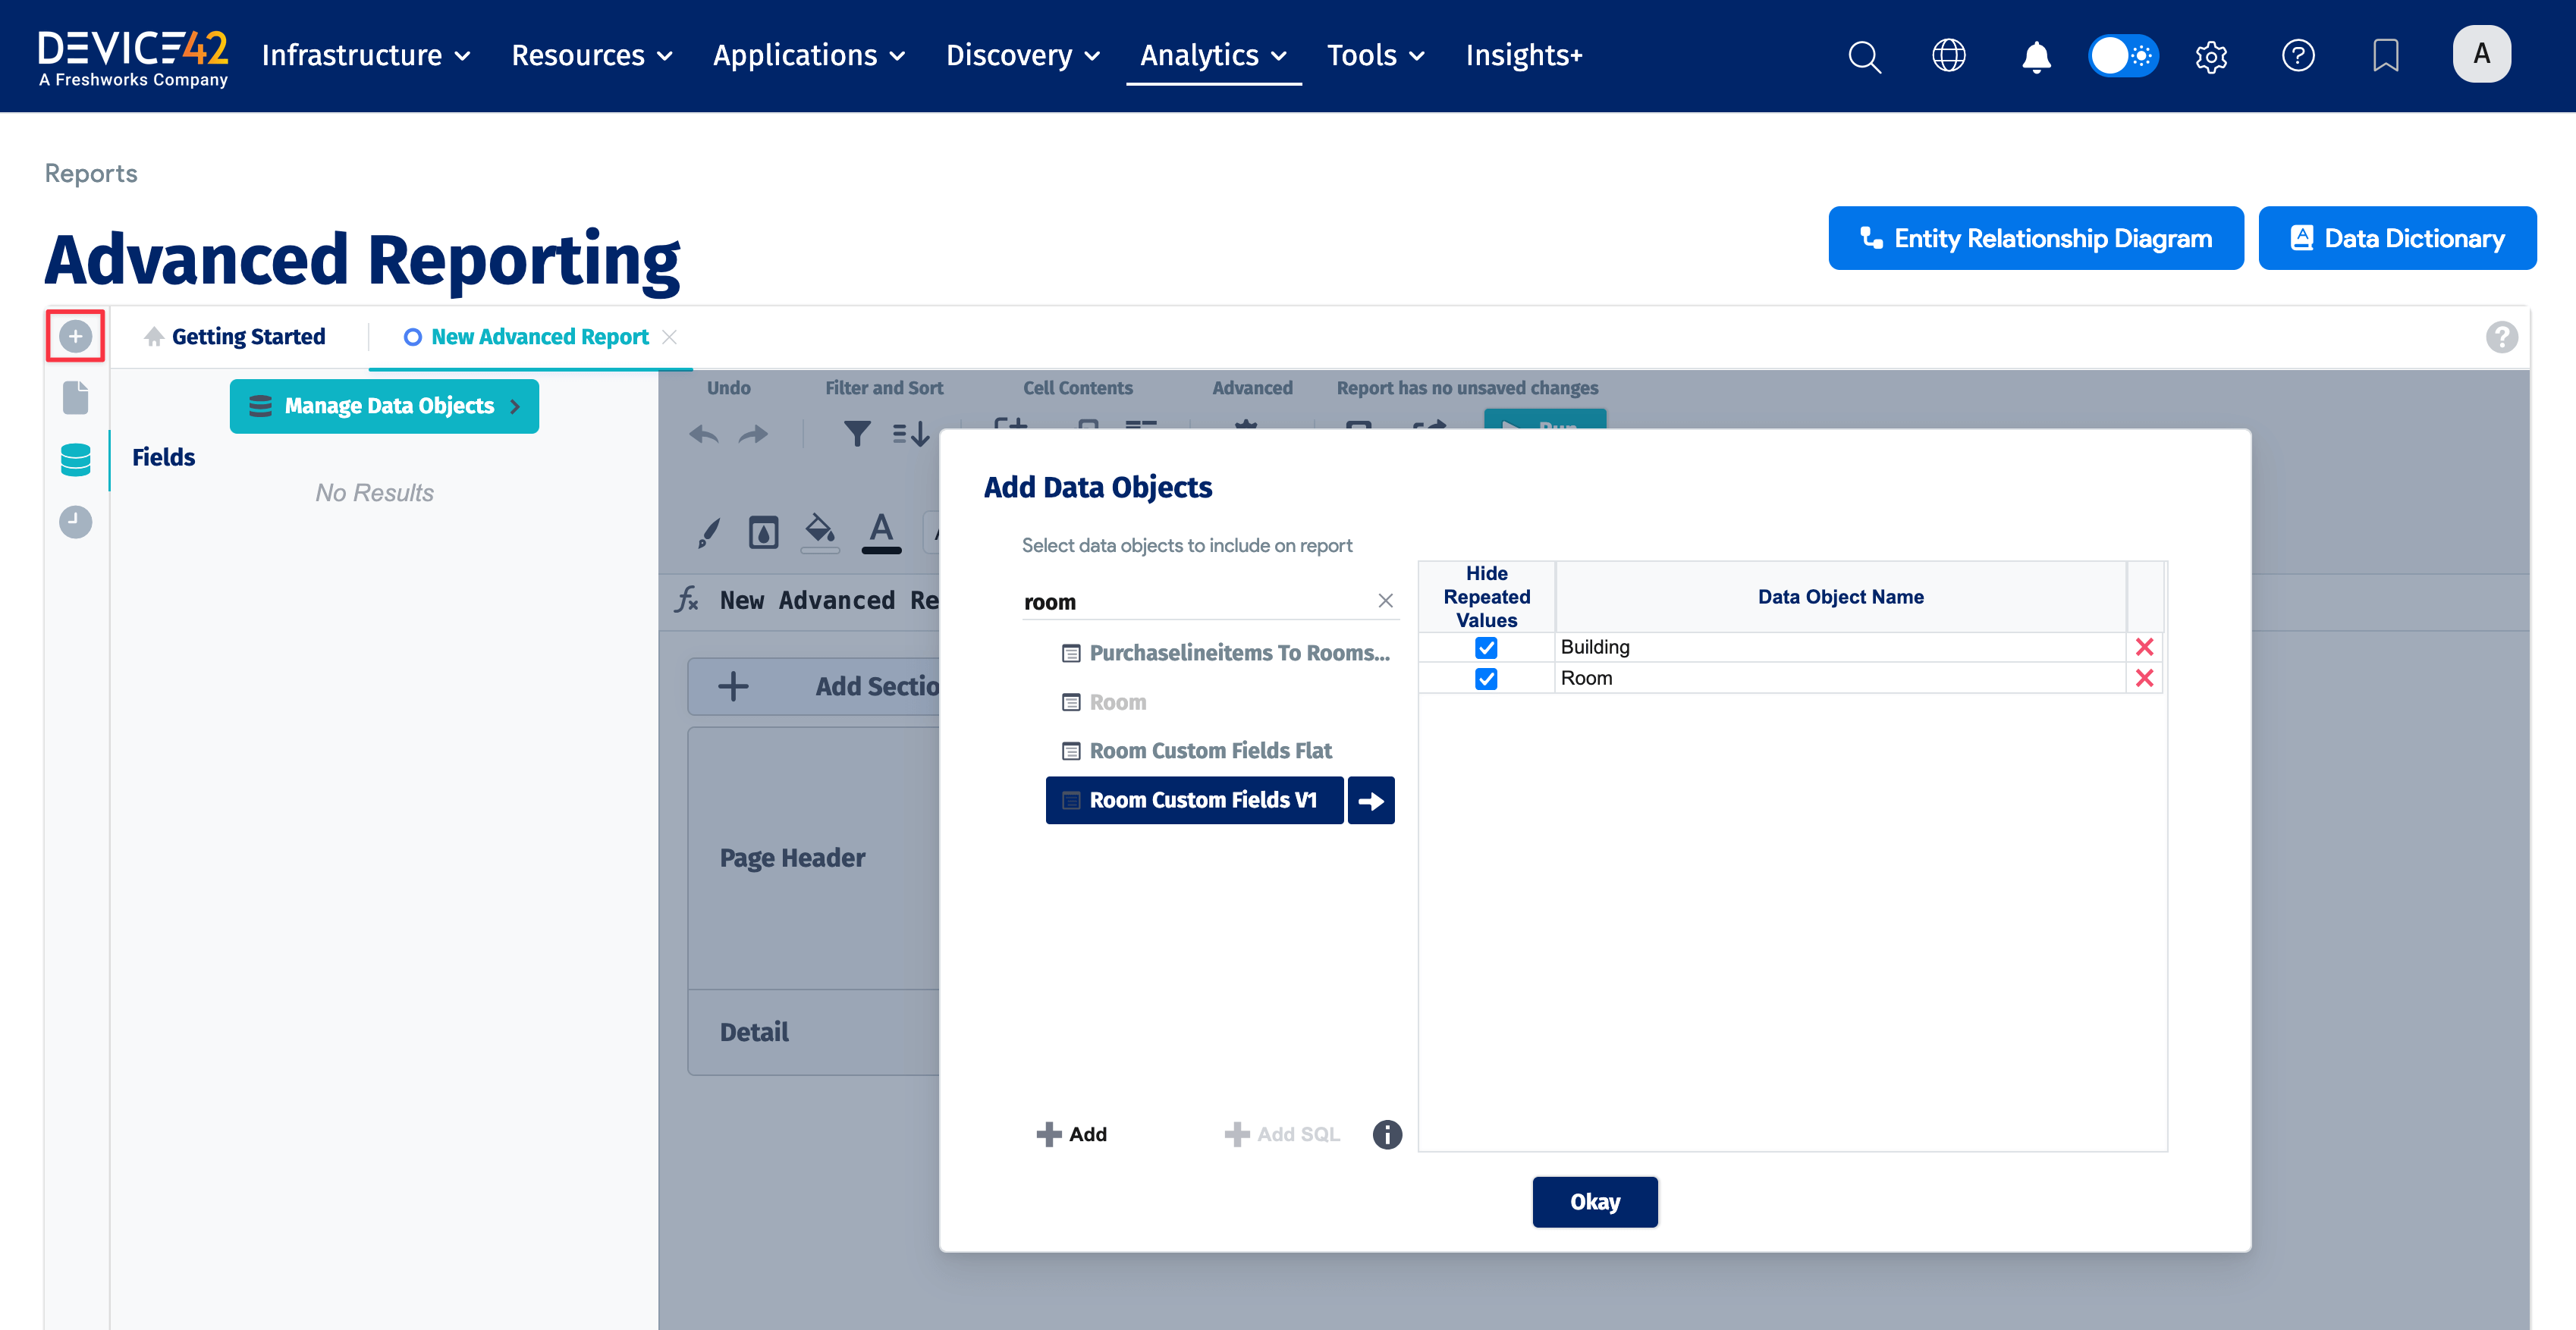Open the global search icon
The height and width of the screenshot is (1330, 2576).
1864,56
